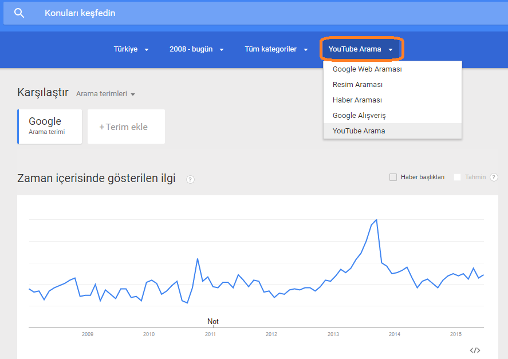Open the Türkiye region dropdown
The height and width of the screenshot is (359, 508).
click(131, 49)
